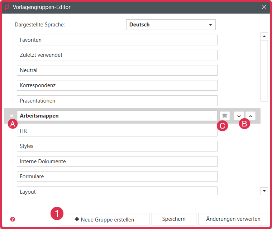Select the Präsentationen group field
This screenshot has height=229, width=272.
pyautogui.click(x=117, y=101)
